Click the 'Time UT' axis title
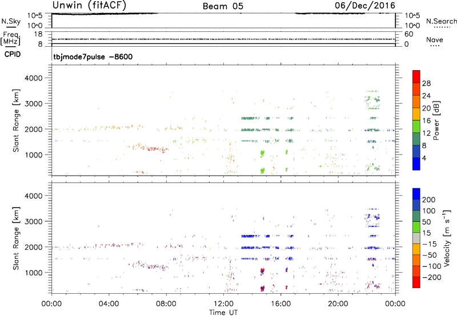This screenshot has height=316, width=457. tap(223, 313)
